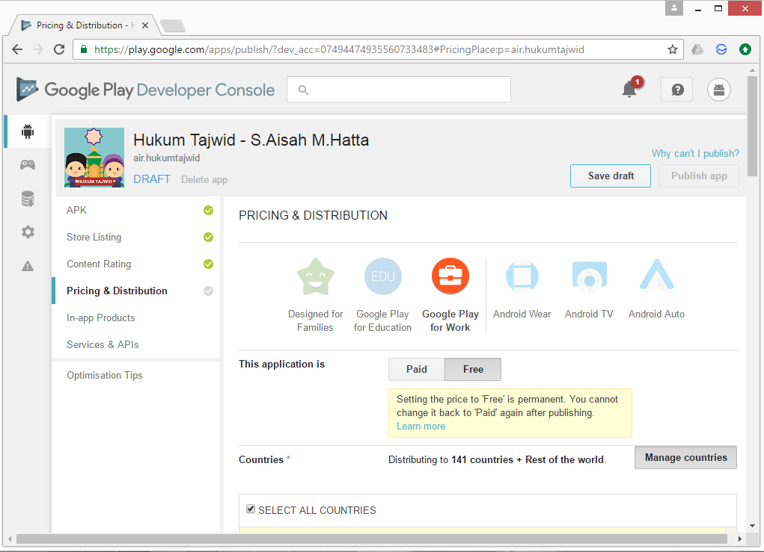The width and height of the screenshot is (764, 552).
Task: Focus the console search field
Action: (399, 90)
